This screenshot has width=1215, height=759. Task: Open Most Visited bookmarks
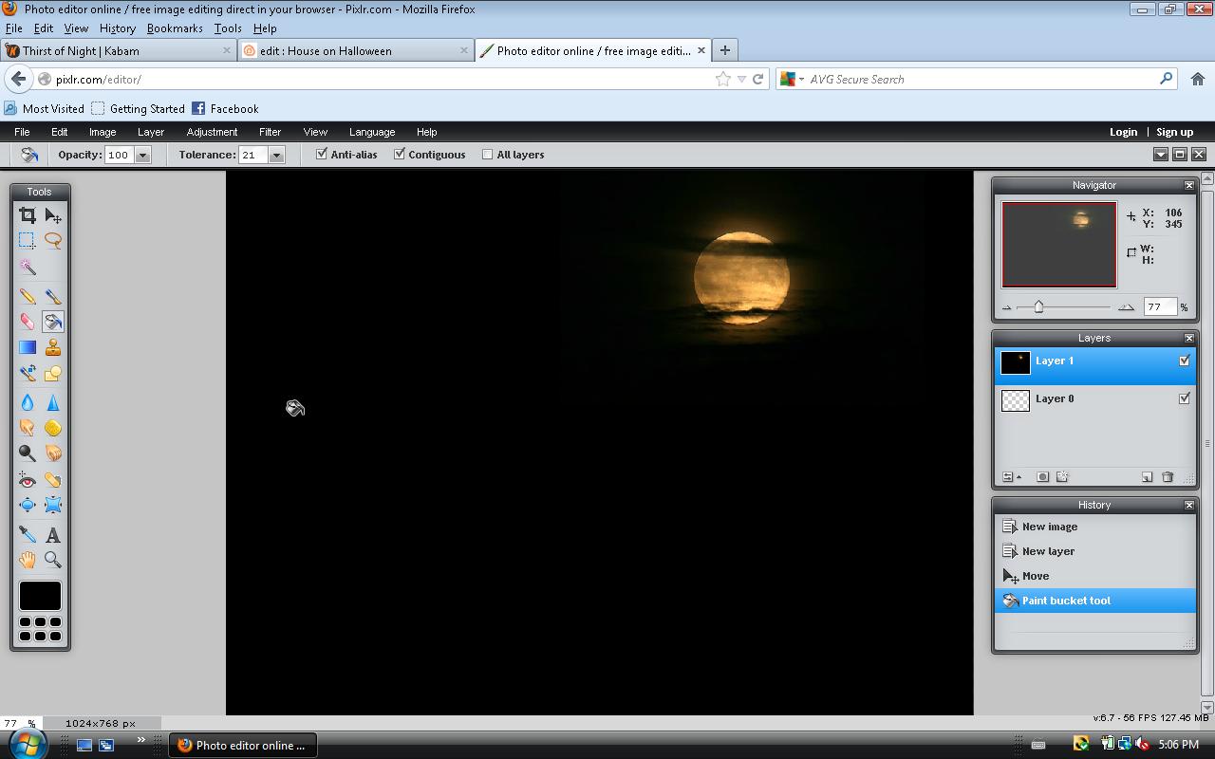tap(44, 108)
